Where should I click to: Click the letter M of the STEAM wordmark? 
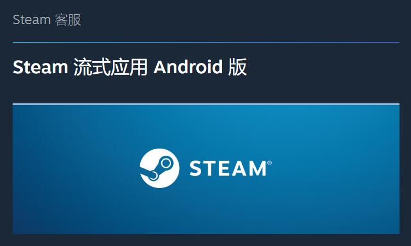pos(256,168)
